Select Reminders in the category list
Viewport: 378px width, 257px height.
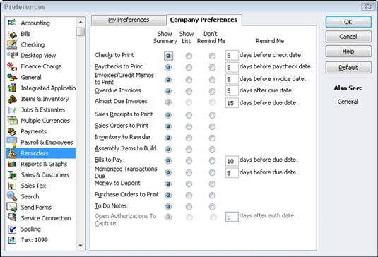[x=40, y=153]
